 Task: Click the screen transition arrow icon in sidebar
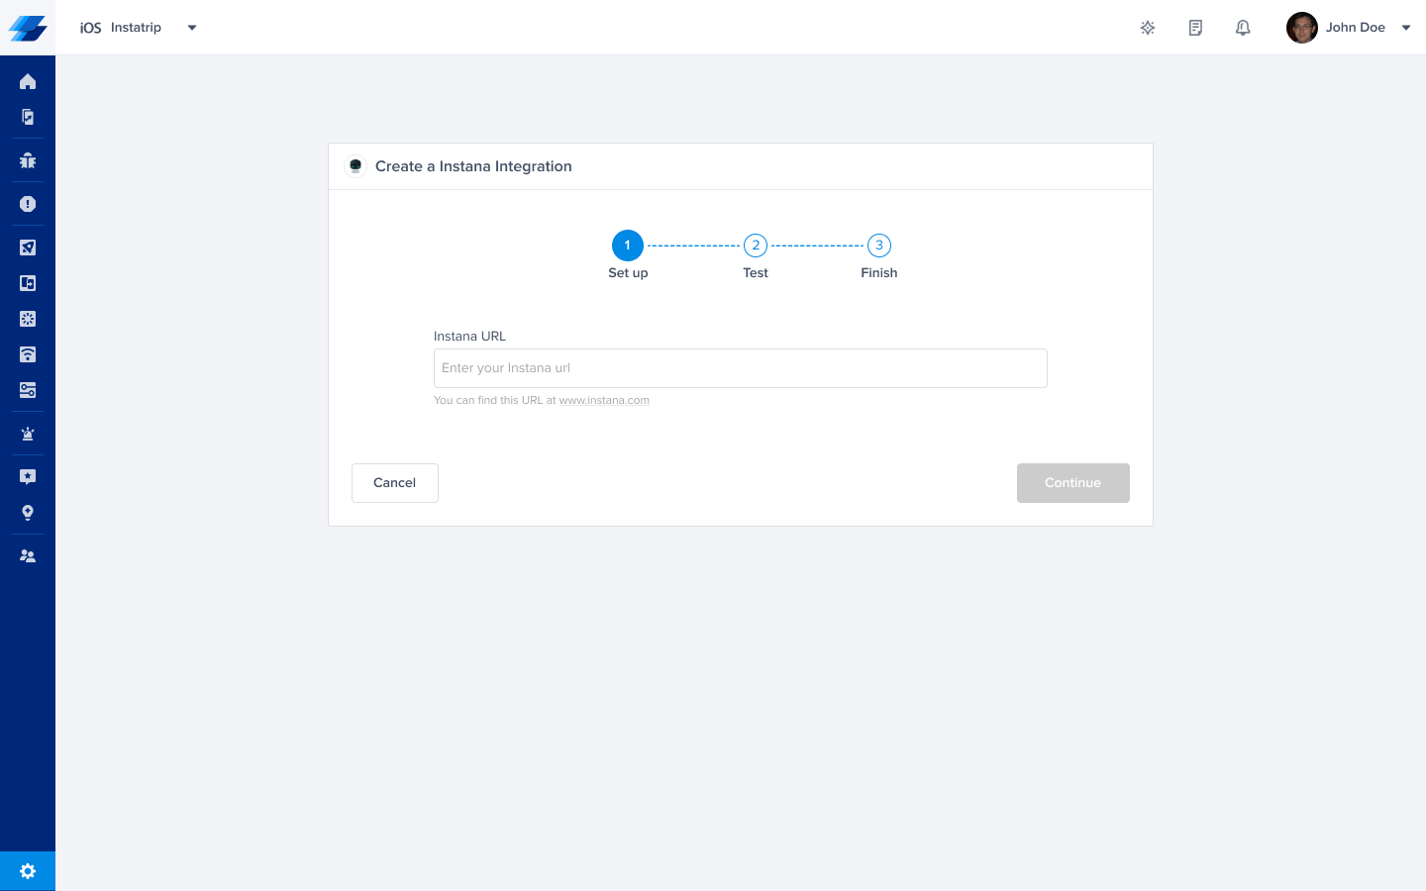coord(28,283)
